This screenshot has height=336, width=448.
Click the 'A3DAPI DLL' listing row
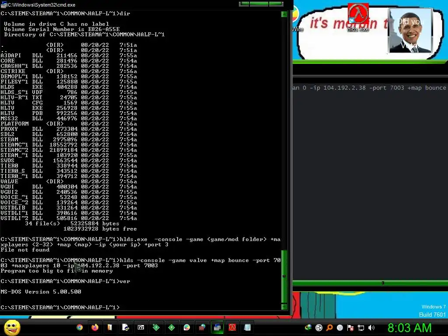click(69, 56)
